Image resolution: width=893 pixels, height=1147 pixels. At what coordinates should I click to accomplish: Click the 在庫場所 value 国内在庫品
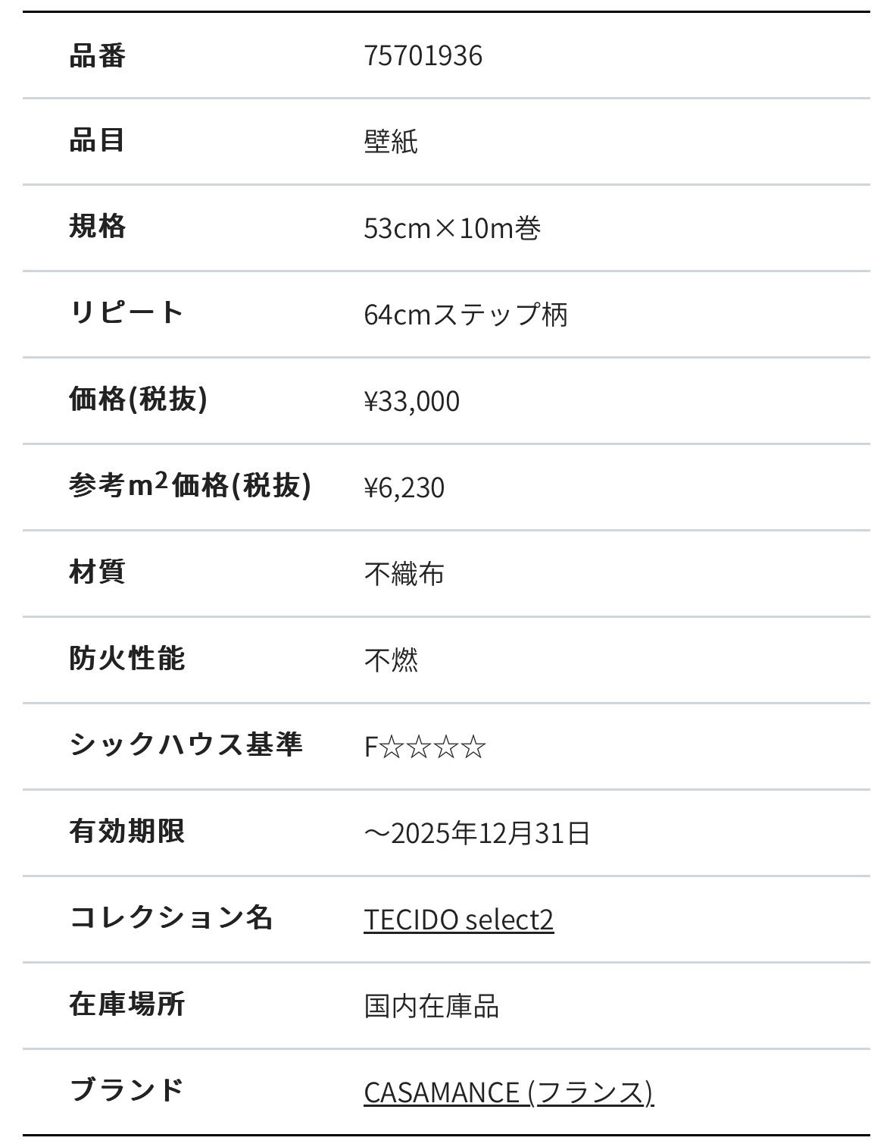431,1005
